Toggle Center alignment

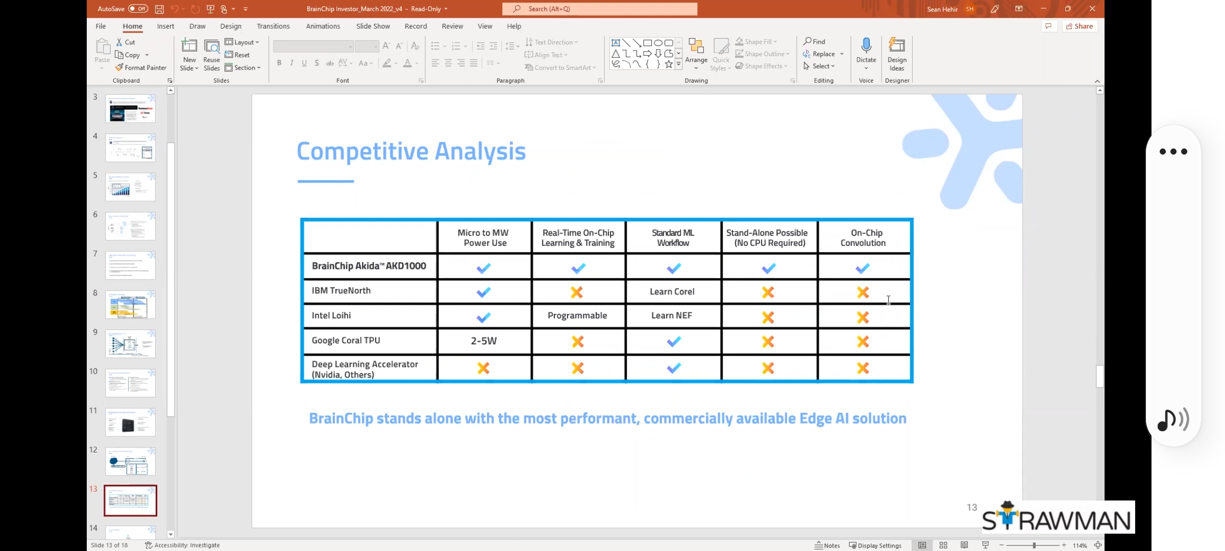point(448,63)
